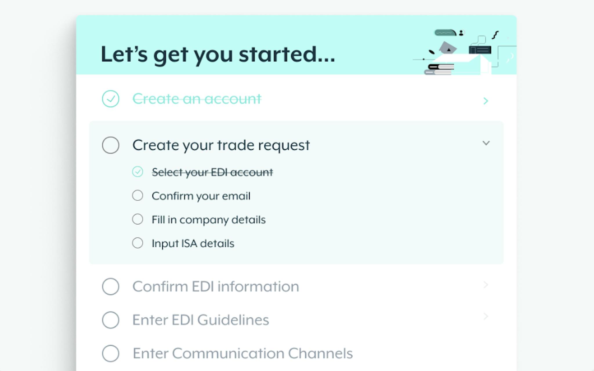The height and width of the screenshot is (371, 594).
Task: Check the Confirm your email circle
Action: [137, 195]
